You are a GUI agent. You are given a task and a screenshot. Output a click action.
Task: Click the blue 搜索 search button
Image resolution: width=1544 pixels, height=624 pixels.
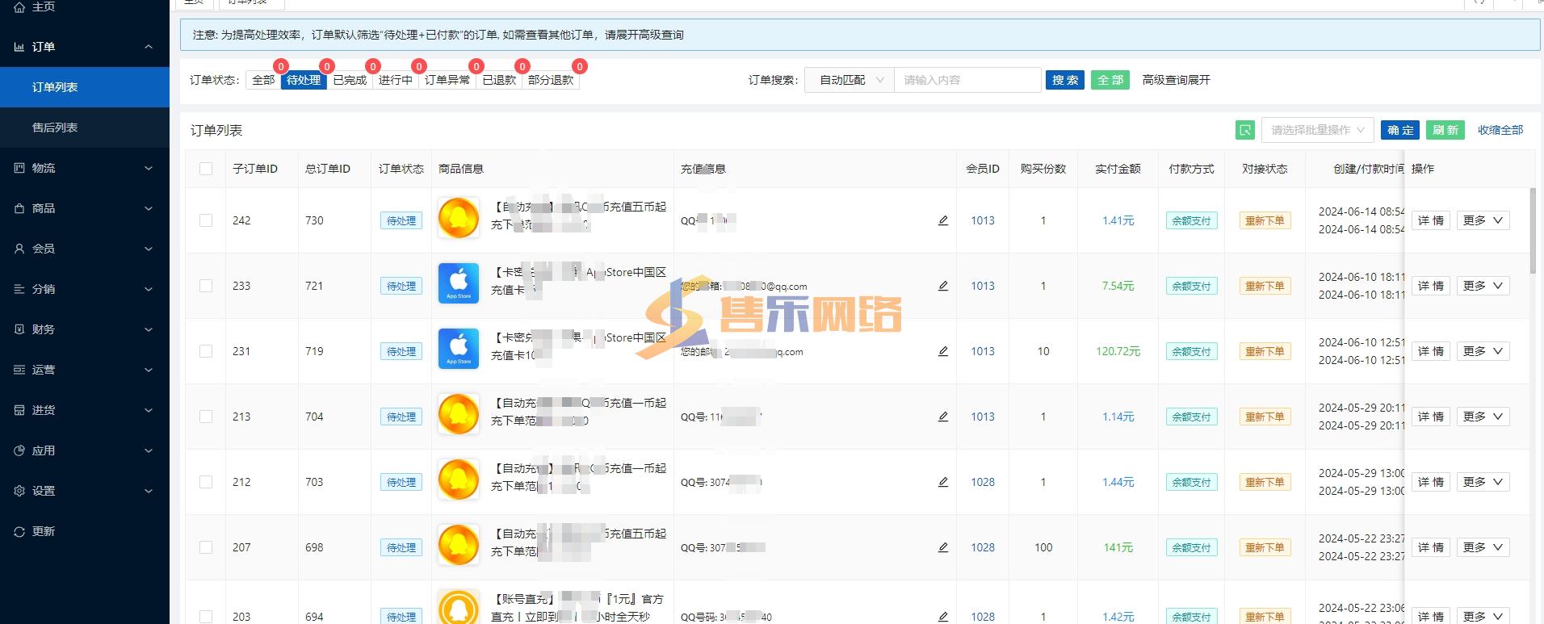tap(1064, 80)
